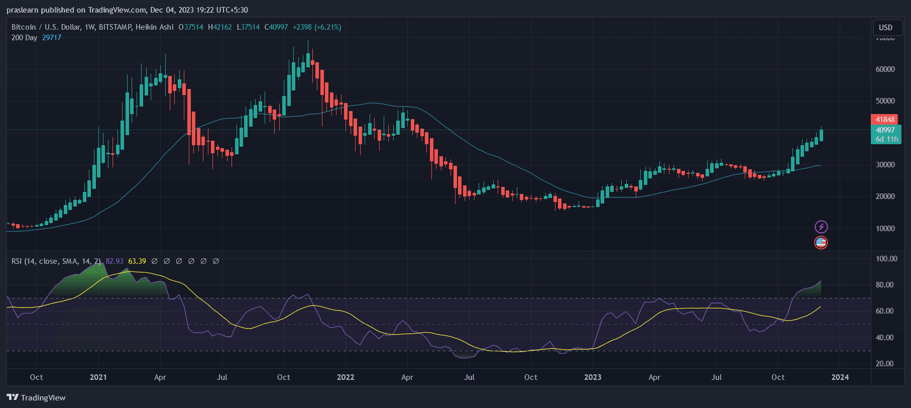Click the RSI indicator legend title
911x408 pixels.
56,261
